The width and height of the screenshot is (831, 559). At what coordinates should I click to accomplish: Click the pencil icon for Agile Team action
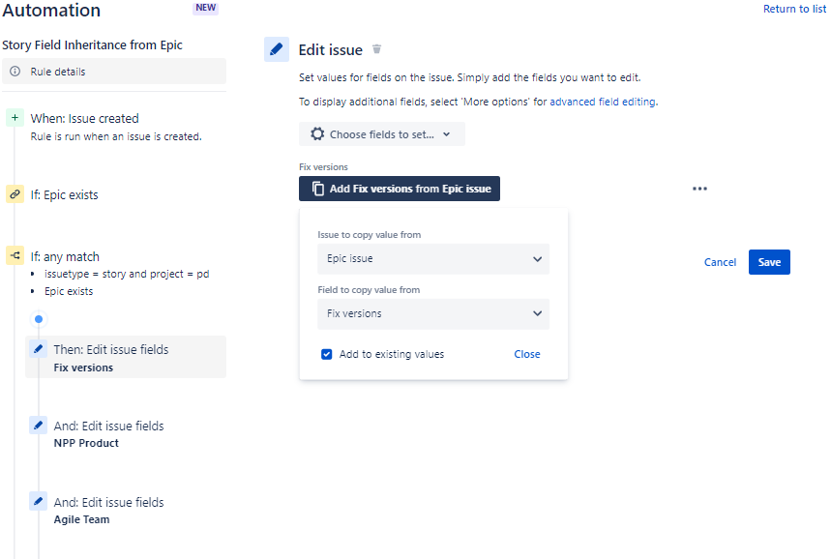click(x=38, y=501)
